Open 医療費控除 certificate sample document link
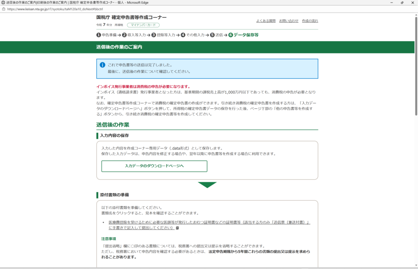This screenshot has height=269, width=418. [x=209, y=225]
